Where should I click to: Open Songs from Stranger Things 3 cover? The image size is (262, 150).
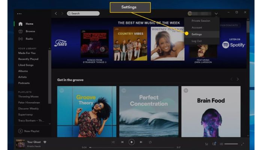[95, 44]
